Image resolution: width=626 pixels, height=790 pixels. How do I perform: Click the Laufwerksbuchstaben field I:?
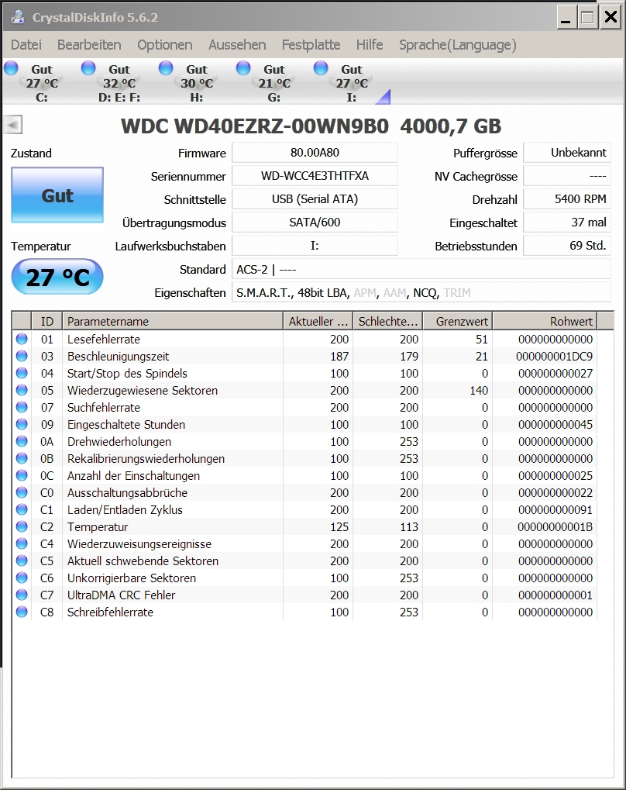click(x=315, y=245)
